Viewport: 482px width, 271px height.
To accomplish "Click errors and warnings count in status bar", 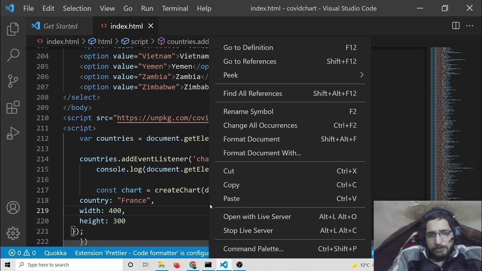I will coord(22,253).
